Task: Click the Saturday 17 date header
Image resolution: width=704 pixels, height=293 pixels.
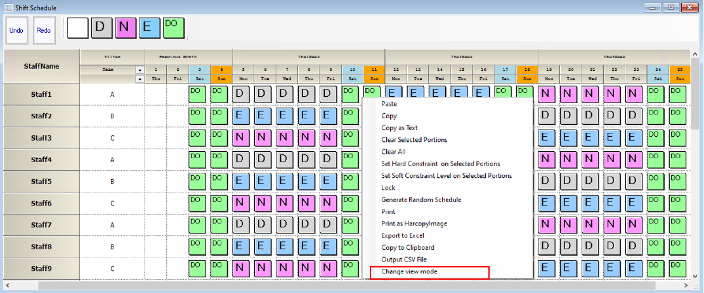Action: click(x=505, y=70)
